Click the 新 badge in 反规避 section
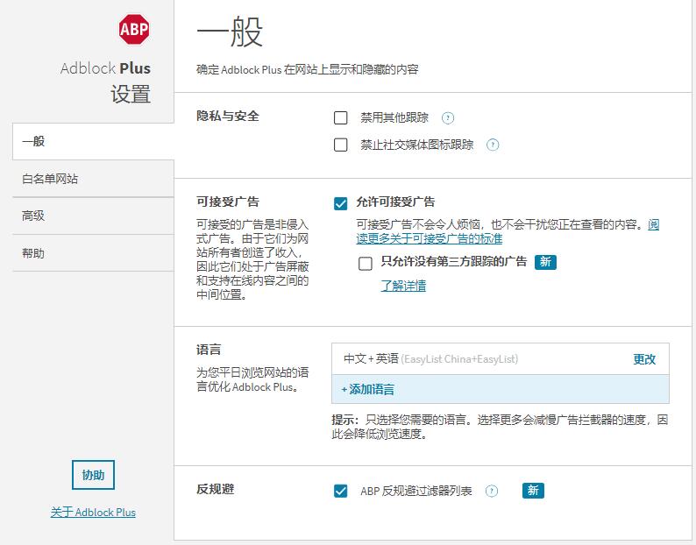The image size is (696, 545). coord(533,491)
